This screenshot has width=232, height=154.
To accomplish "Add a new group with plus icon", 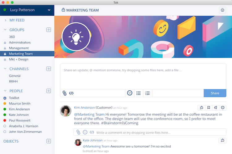I will (x=49, y=30).
